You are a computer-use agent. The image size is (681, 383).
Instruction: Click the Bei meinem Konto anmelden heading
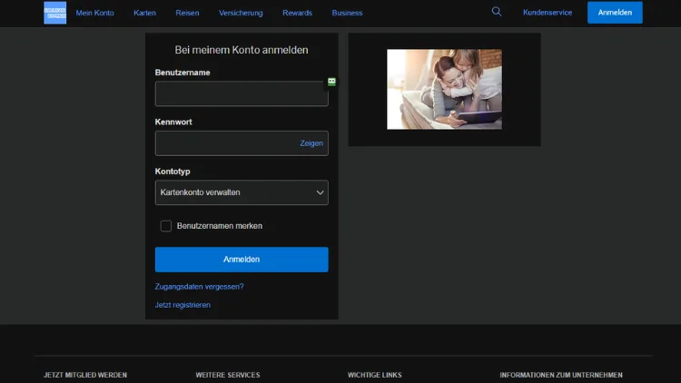(x=242, y=50)
